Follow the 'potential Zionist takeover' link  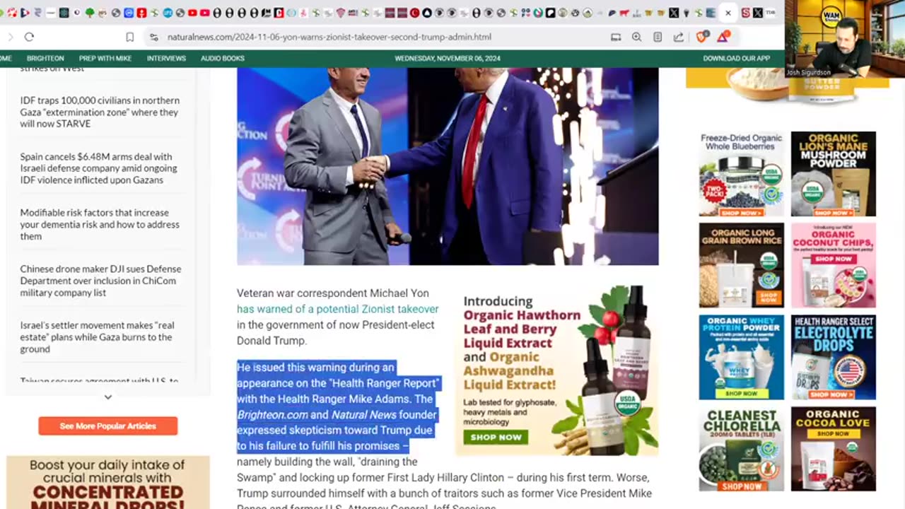tap(338, 309)
